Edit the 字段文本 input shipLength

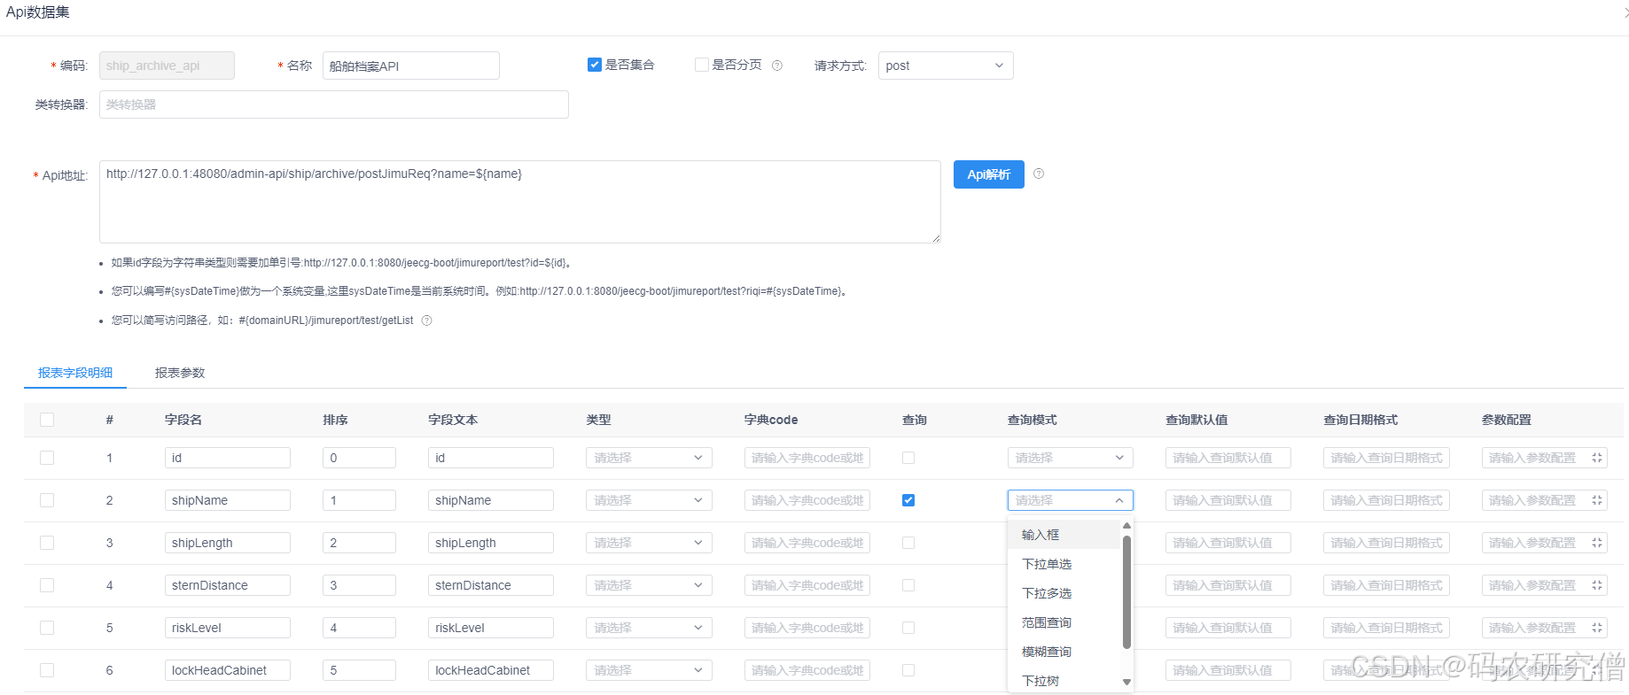[491, 543]
